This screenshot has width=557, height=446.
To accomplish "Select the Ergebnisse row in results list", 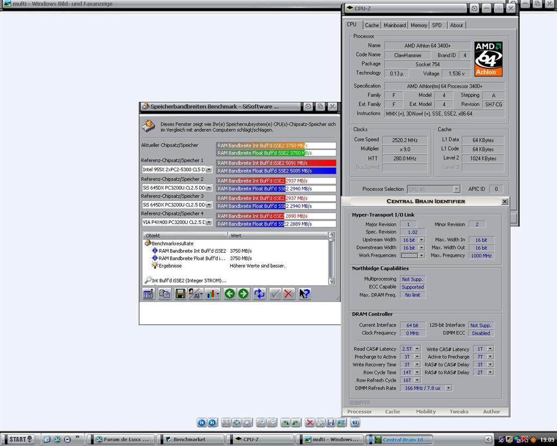I will click(166, 266).
